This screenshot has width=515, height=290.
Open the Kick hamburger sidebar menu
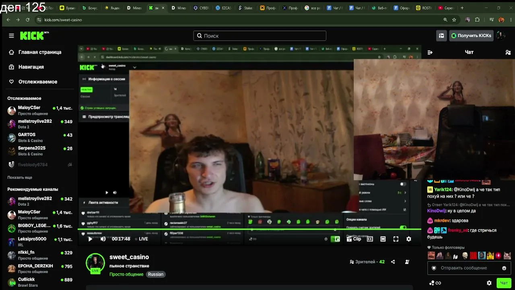point(11,36)
